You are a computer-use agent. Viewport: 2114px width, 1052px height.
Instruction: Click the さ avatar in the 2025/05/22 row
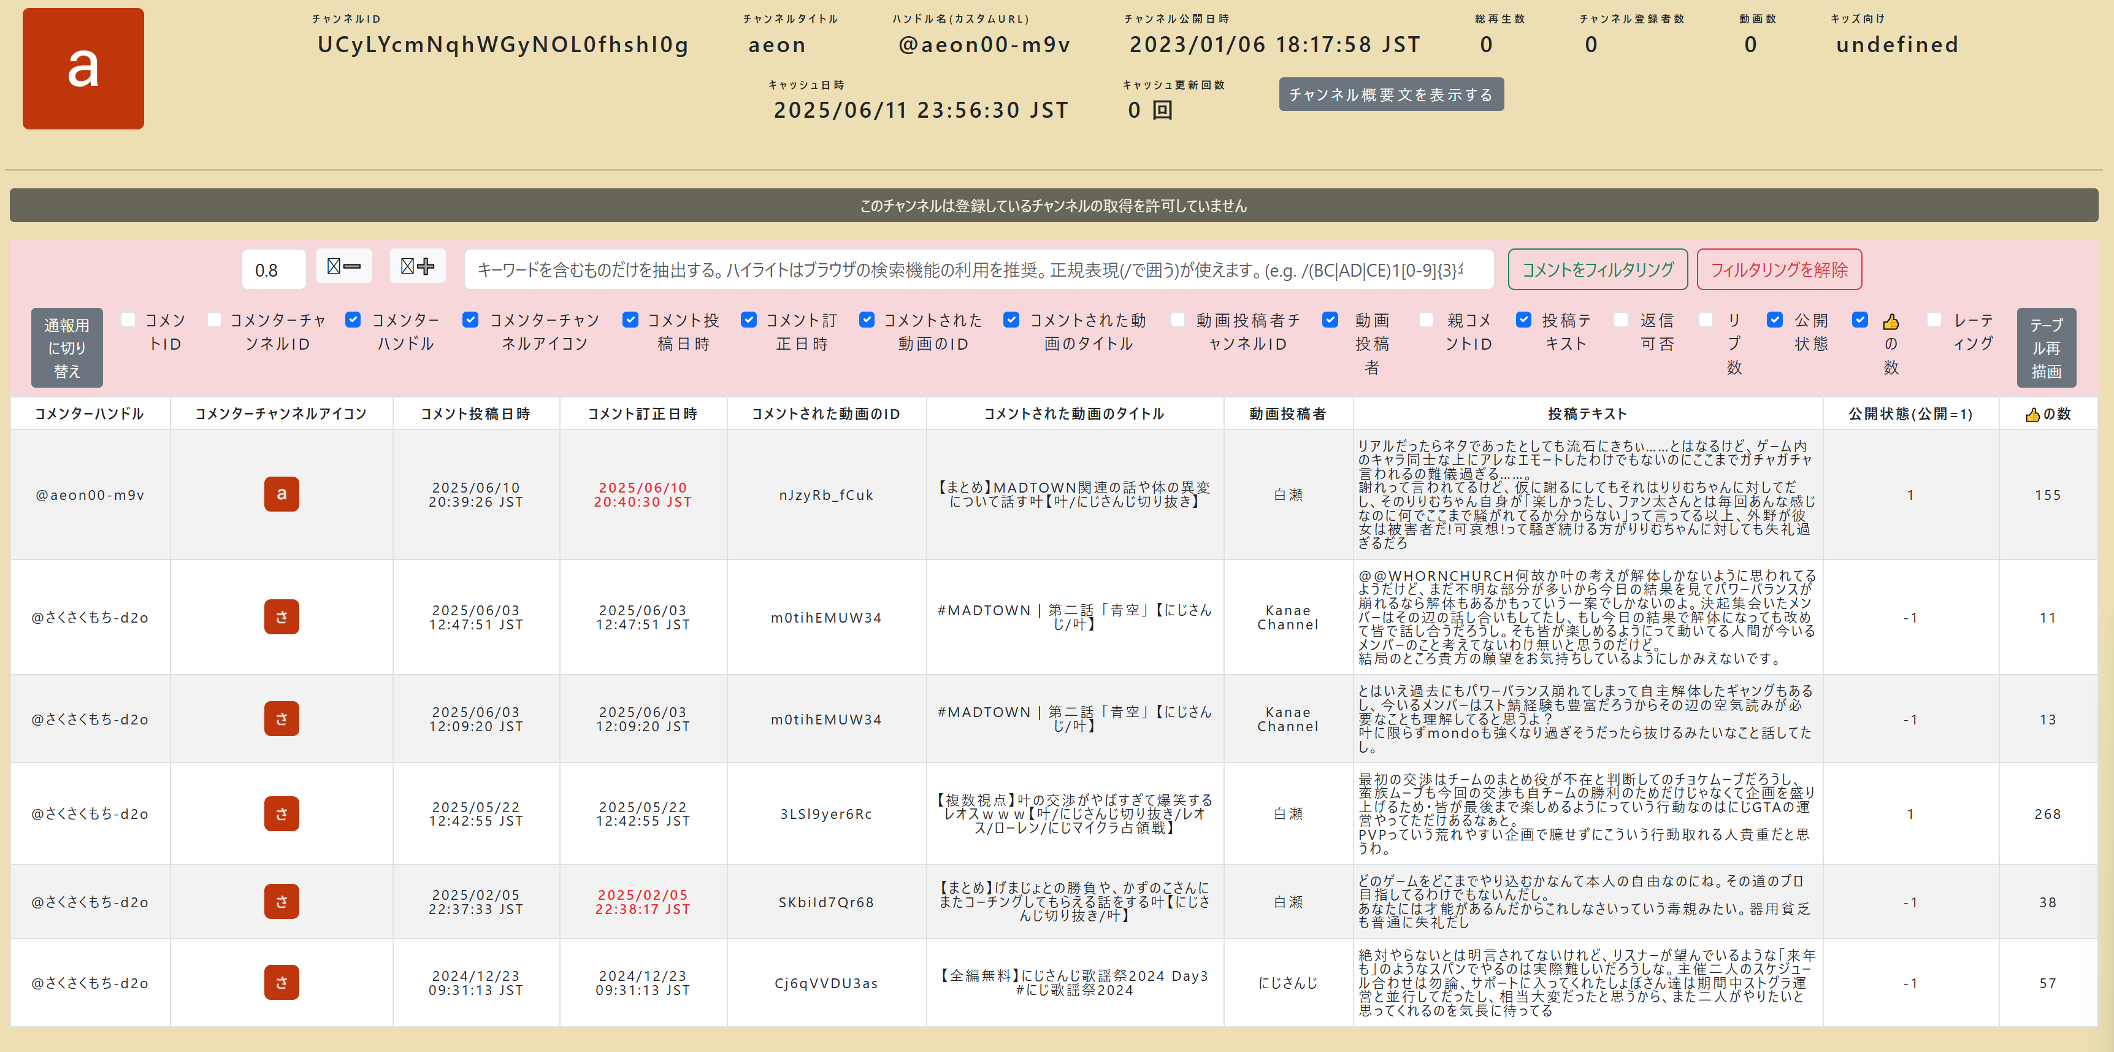281,814
